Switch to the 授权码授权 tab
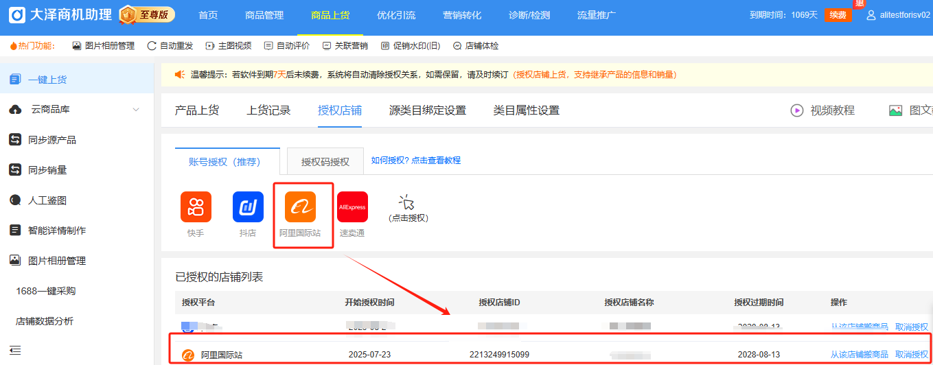The height and width of the screenshot is (365, 933). (x=325, y=162)
